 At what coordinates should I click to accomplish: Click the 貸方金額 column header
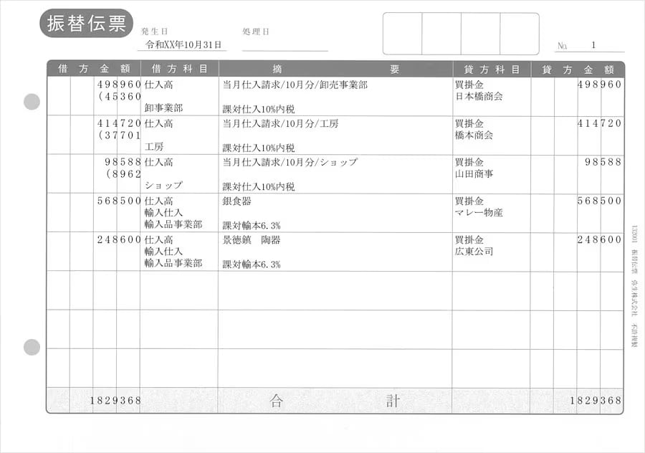click(578, 70)
